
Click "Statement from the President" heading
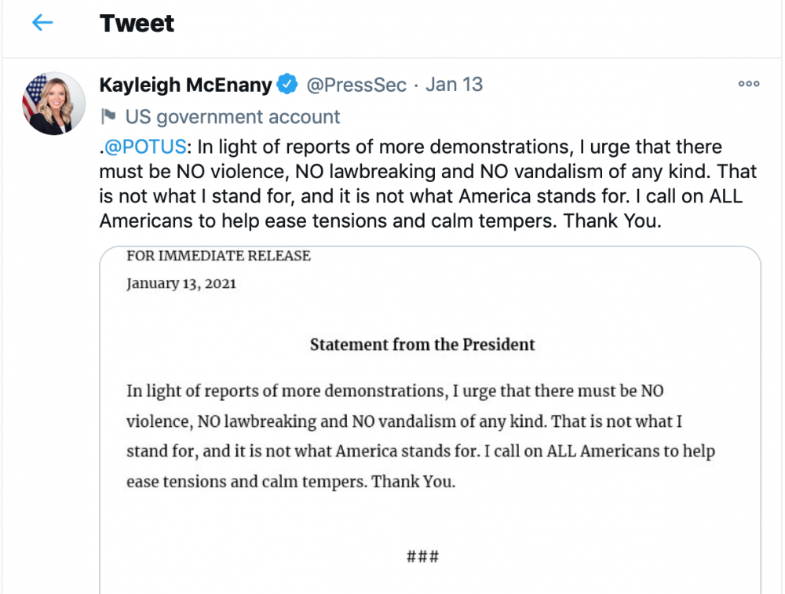pos(422,344)
